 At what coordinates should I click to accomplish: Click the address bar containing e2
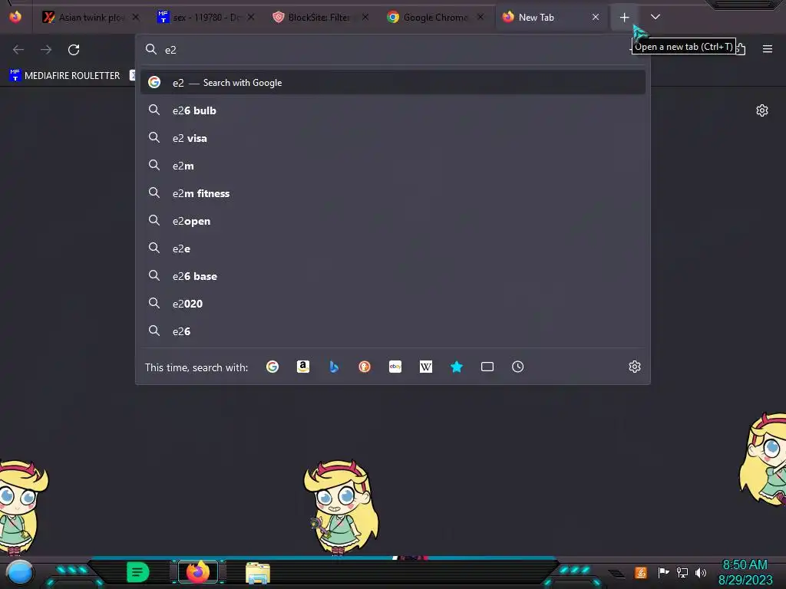point(392,50)
